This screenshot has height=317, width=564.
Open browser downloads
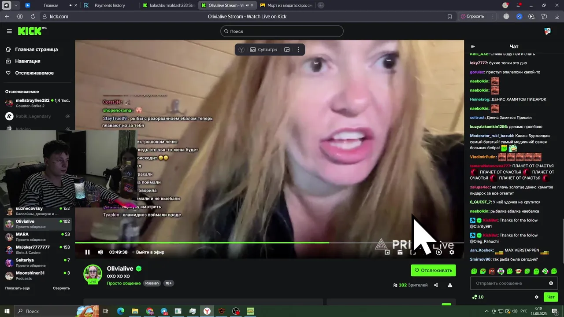pyautogui.click(x=557, y=16)
